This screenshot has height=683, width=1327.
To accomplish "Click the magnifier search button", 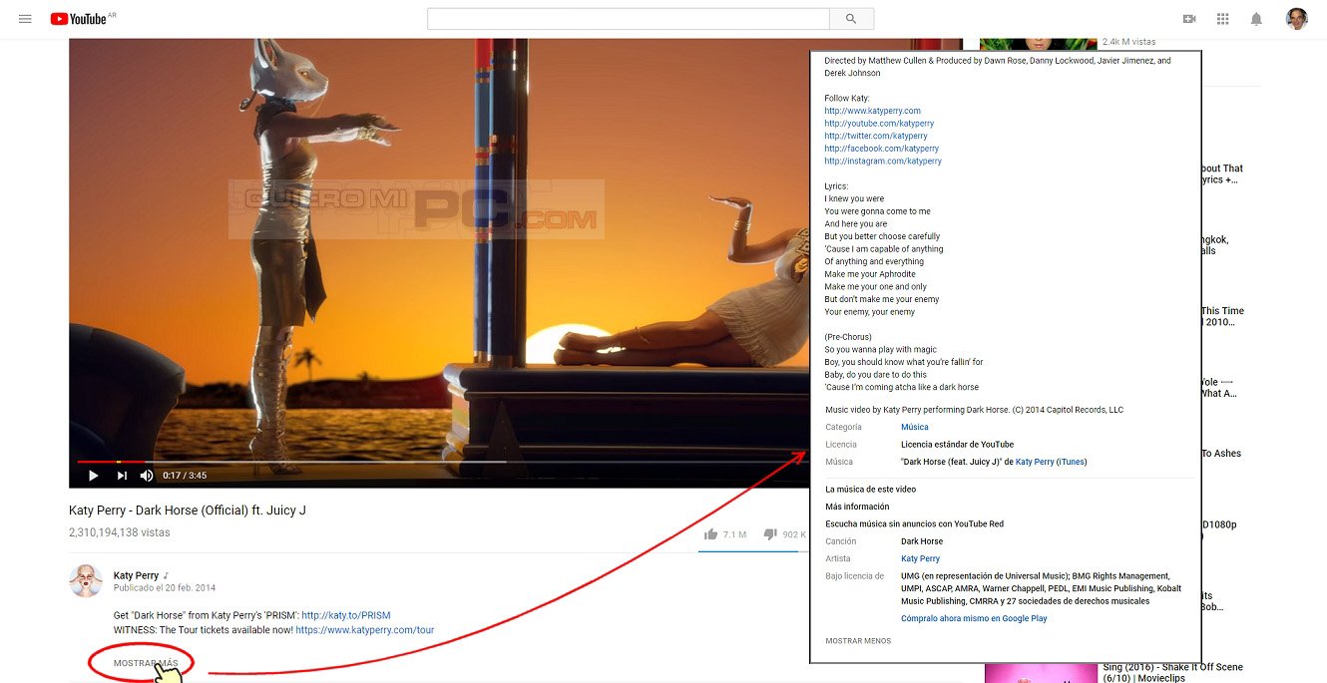I will point(851,19).
